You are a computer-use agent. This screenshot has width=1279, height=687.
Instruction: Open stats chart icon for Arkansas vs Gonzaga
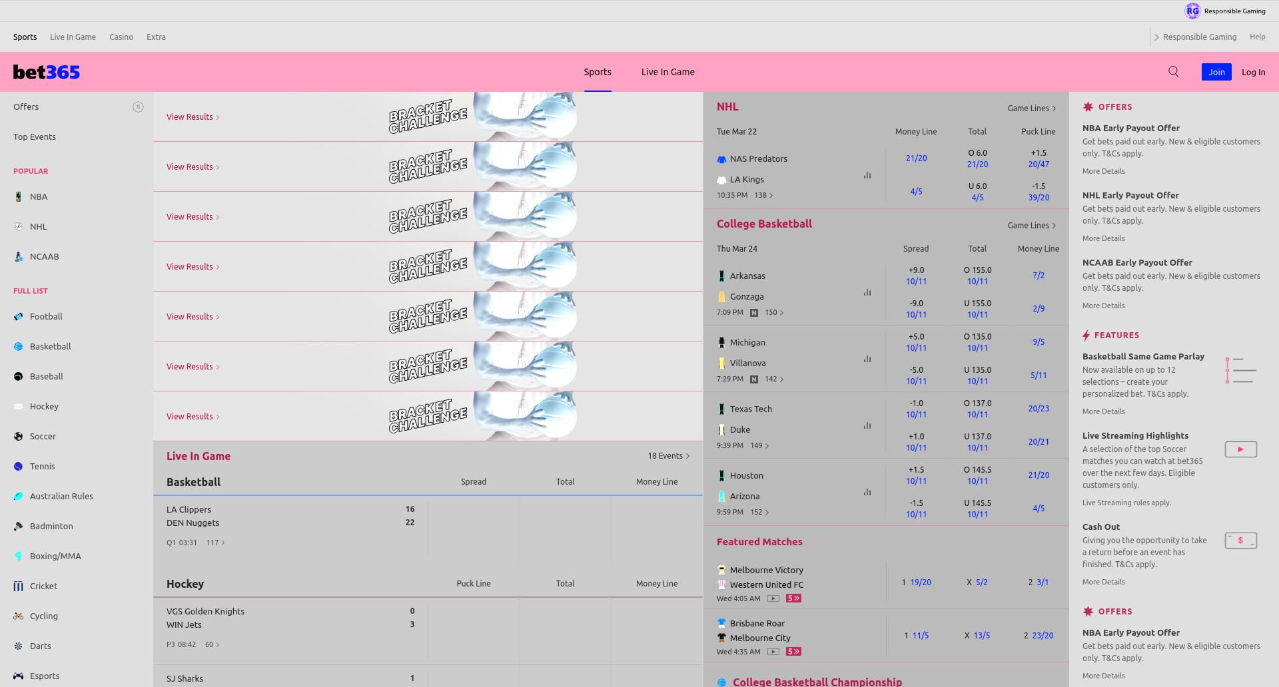pyautogui.click(x=867, y=292)
